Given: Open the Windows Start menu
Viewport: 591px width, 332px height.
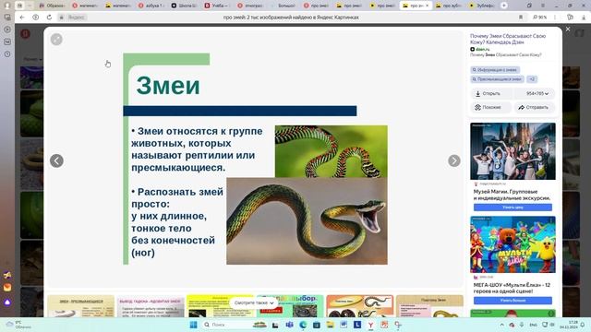Looking at the screenshot, I should point(193,325).
